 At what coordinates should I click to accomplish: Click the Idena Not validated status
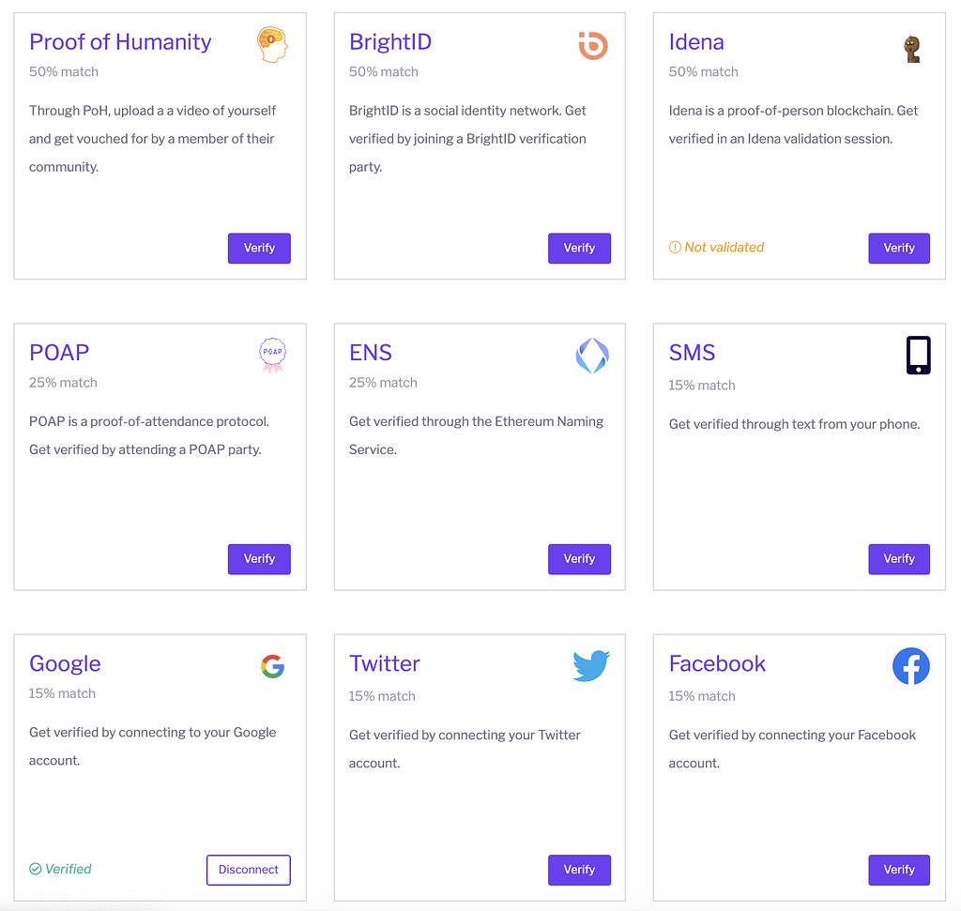coord(716,248)
